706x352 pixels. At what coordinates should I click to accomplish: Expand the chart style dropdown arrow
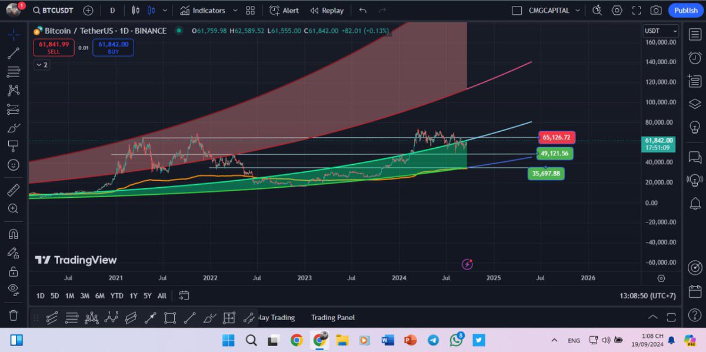165,11
